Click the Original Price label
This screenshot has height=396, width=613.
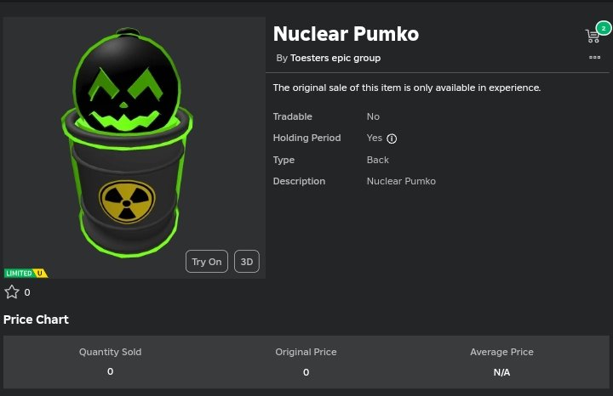click(306, 352)
